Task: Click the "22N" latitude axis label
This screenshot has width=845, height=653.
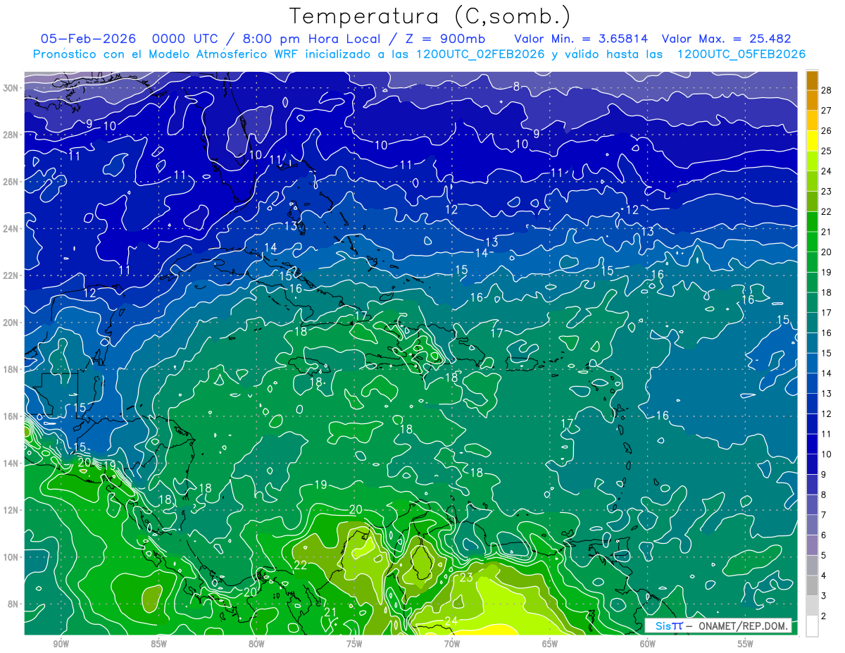Action: click(11, 275)
